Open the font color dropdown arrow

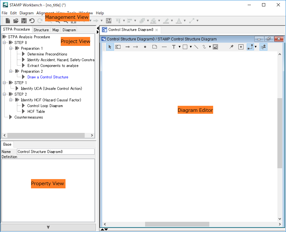tap(185, 21)
